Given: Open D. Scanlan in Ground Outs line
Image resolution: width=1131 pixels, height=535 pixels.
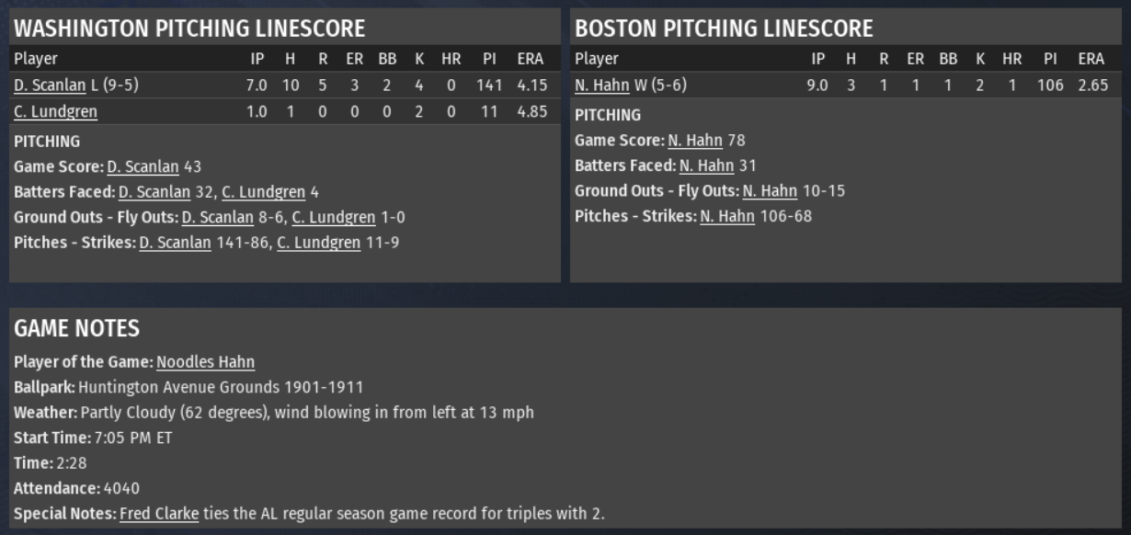Looking at the screenshot, I should (217, 218).
